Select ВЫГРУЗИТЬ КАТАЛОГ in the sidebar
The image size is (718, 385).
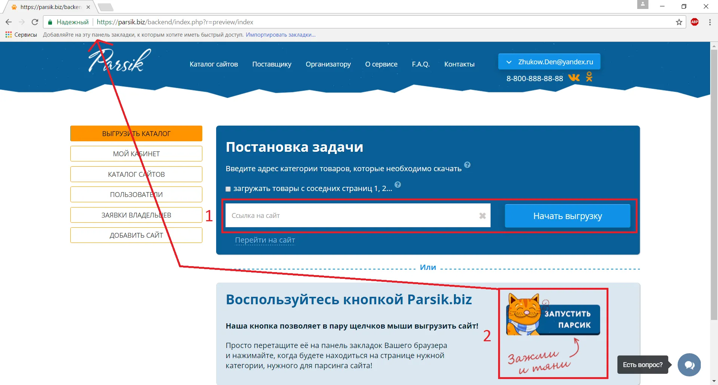pos(136,133)
